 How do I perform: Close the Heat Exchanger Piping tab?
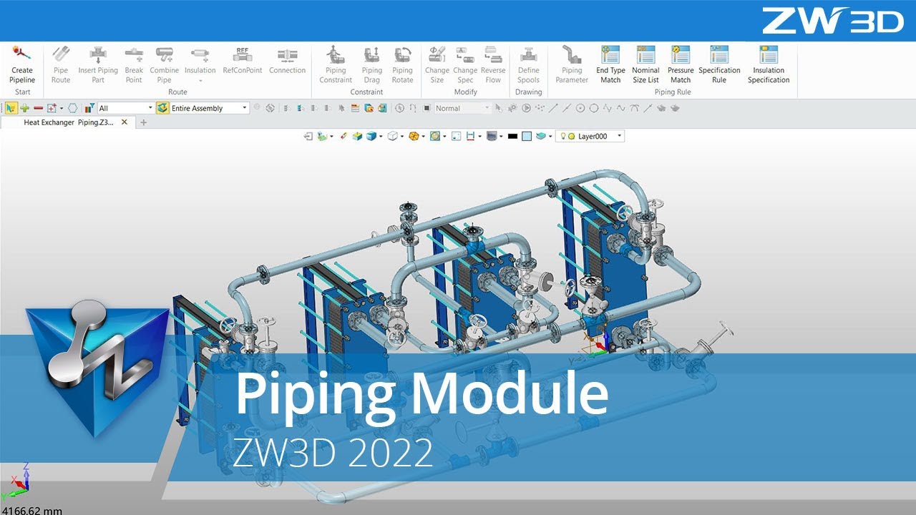pyautogui.click(x=125, y=122)
